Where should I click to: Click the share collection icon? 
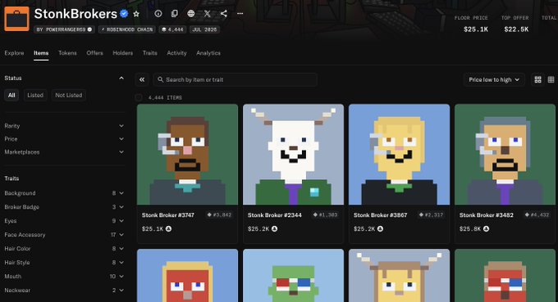(x=223, y=13)
